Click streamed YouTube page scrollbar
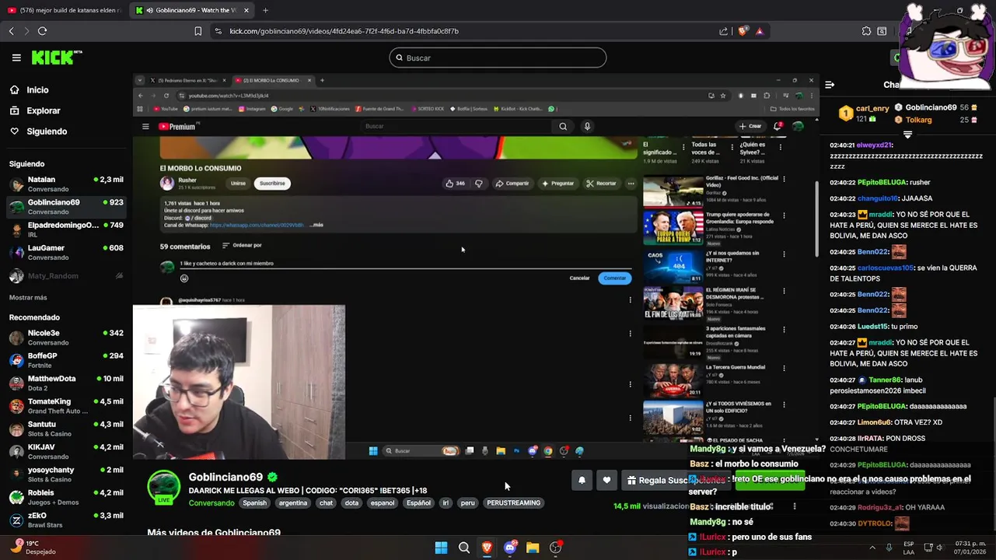Screen dimensions: 996x560 click(816, 218)
